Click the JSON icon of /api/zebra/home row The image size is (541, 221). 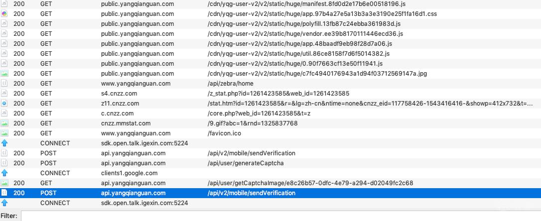(4, 84)
